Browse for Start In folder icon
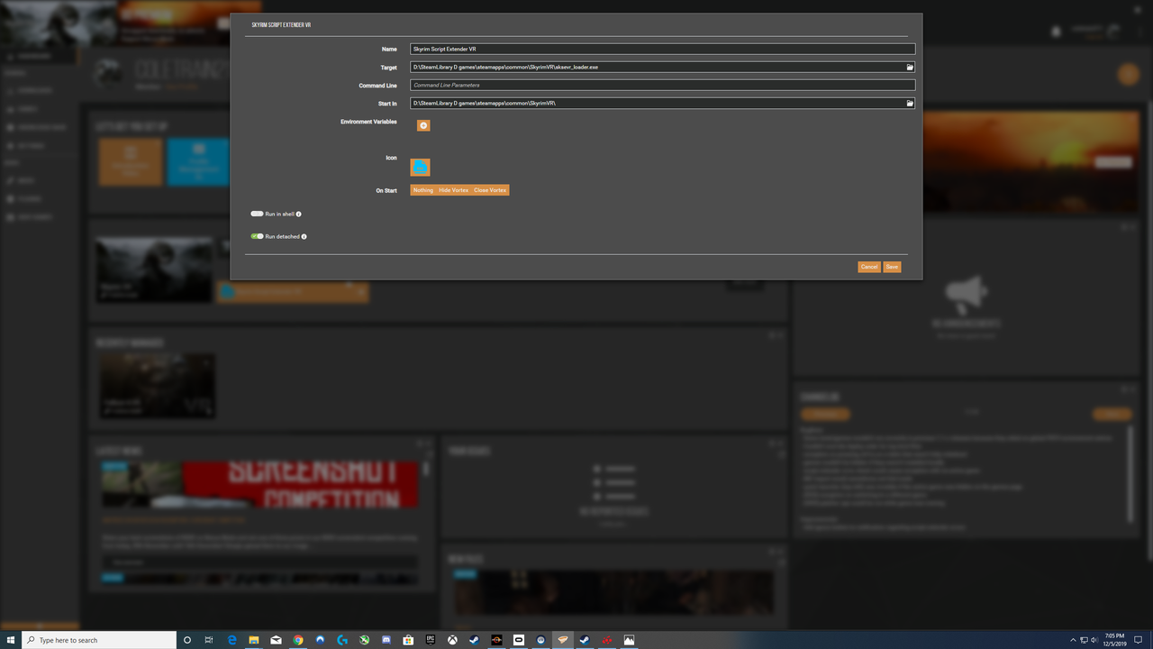Viewport: 1153px width, 649px height. tap(910, 104)
